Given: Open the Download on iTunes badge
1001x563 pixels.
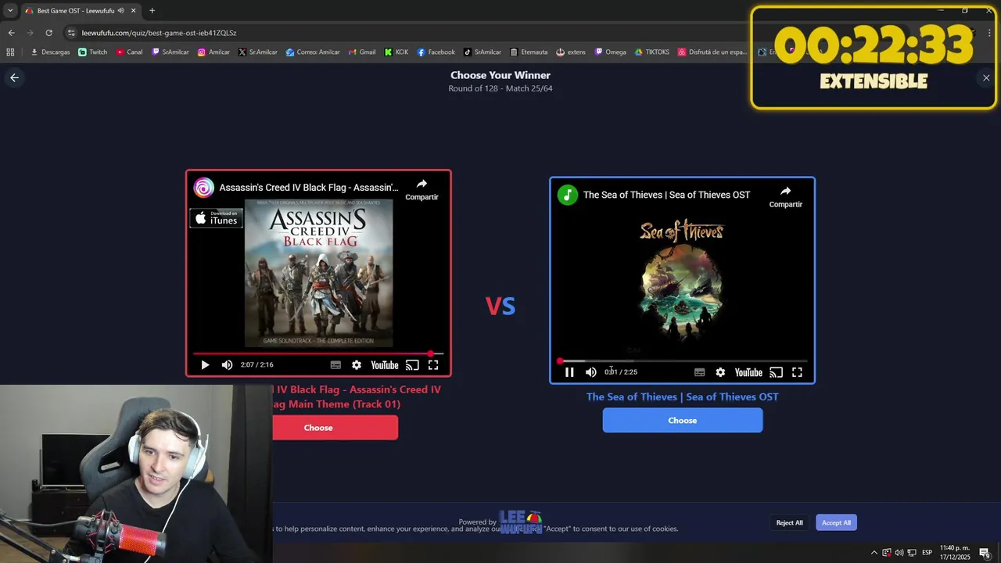Looking at the screenshot, I should point(217,218).
